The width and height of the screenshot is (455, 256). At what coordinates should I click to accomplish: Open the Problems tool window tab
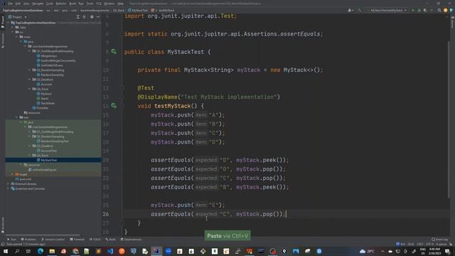click(28, 240)
